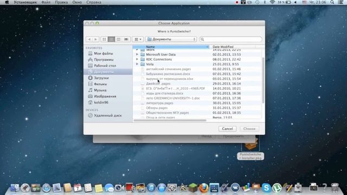Image resolution: width=347 pixels, height=195 pixels.
Task: Open Safari compass icon in dock
Action: pyautogui.click(x=47, y=188)
